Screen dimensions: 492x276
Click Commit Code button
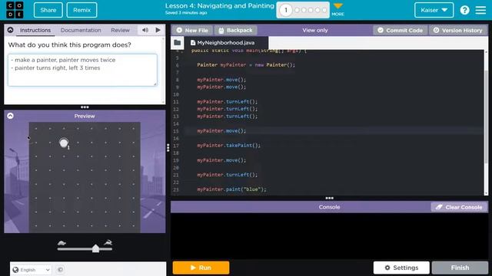(x=400, y=31)
